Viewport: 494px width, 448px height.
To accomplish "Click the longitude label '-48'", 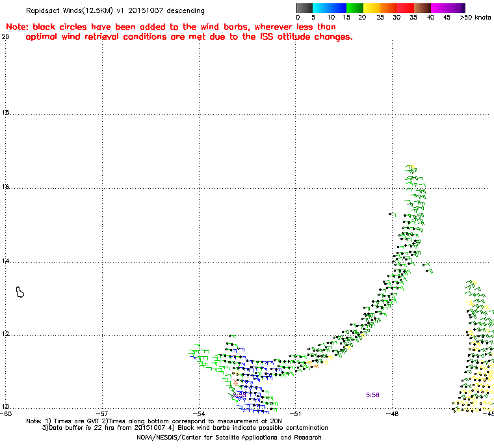I will coord(392,413).
